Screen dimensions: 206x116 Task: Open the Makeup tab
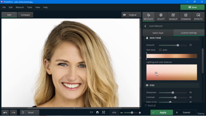pos(173,17)
